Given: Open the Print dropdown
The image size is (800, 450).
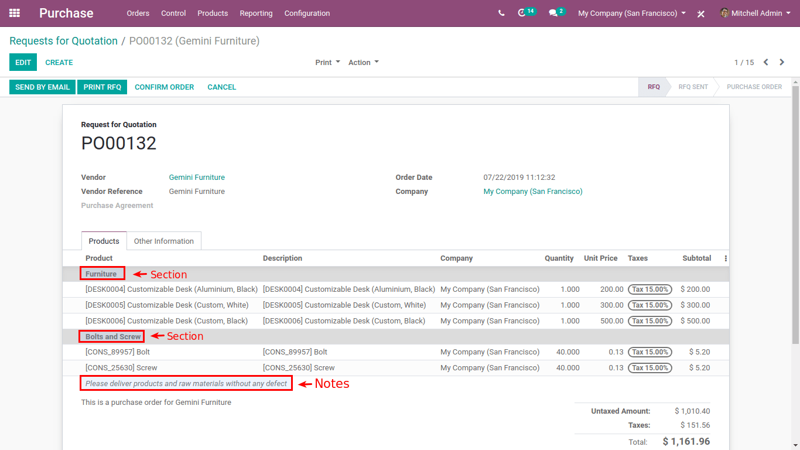Looking at the screenshot, I should (x=327, y=62).
